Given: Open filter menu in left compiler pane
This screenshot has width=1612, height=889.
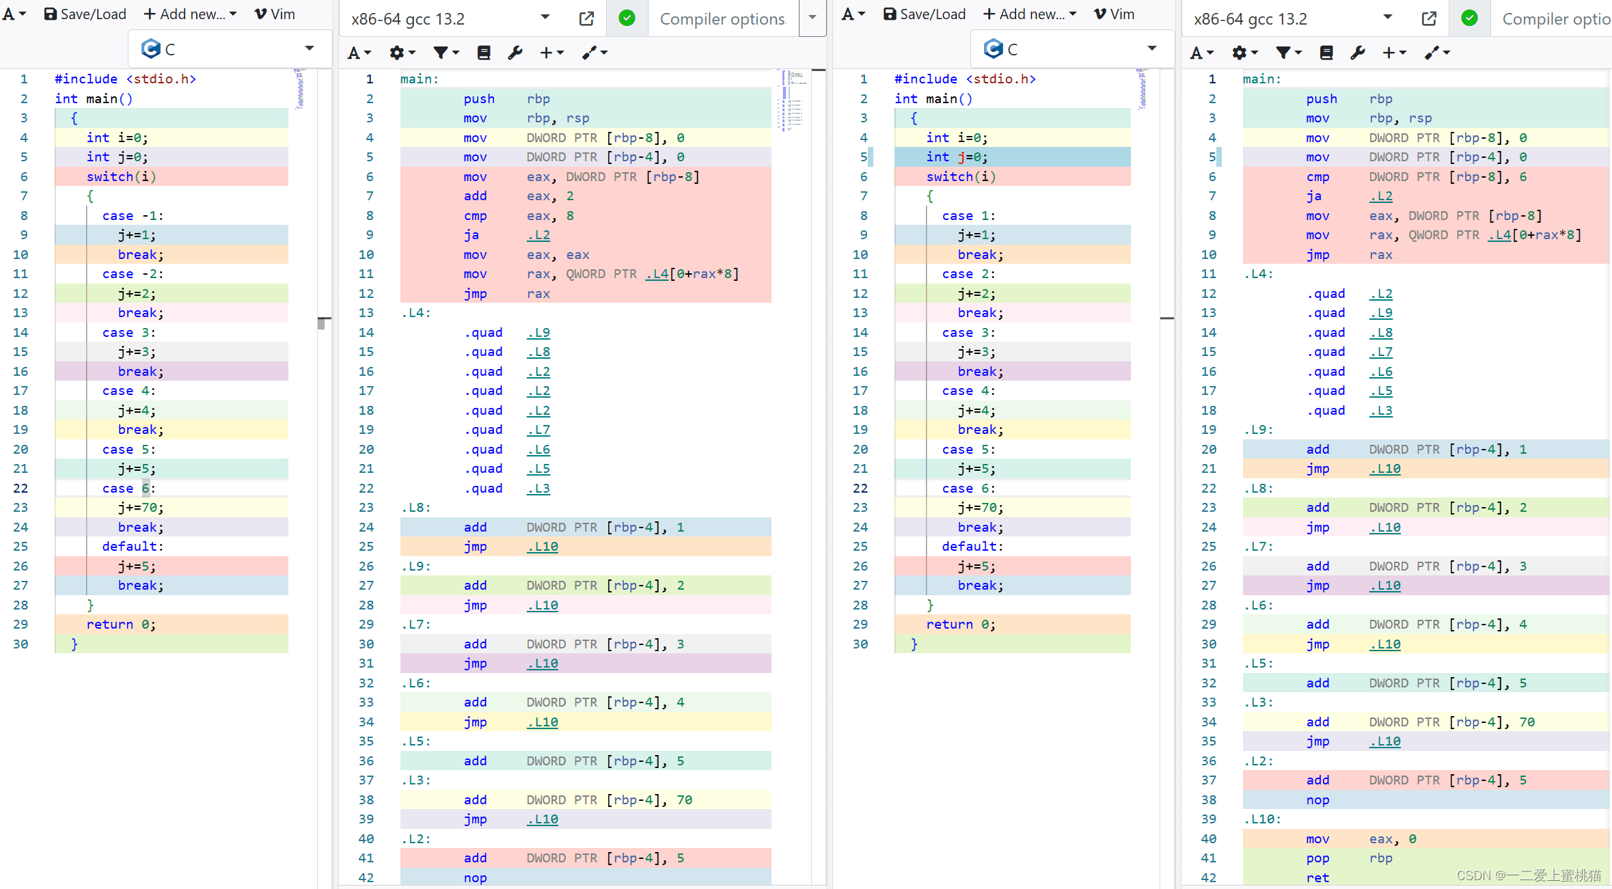Looking at the screenshot, I should (x=446, y=53).
